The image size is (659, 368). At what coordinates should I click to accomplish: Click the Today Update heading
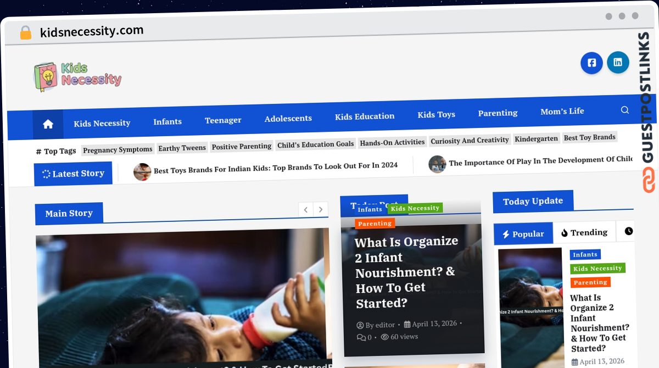click(x=533, y=201)
